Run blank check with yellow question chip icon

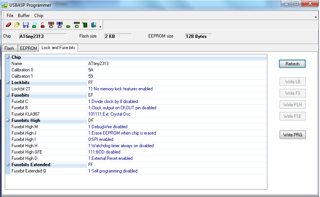68,25
